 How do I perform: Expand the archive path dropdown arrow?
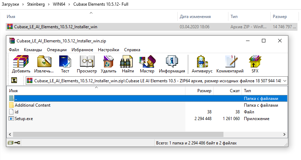pyautogui.click(x=285, y=81)
